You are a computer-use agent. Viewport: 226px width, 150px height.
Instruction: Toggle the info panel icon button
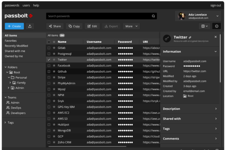click(x=216, y=26)
